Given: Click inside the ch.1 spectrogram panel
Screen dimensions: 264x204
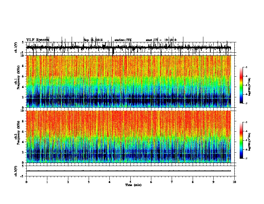Looking at the screenshot, I should click(129, 81).
